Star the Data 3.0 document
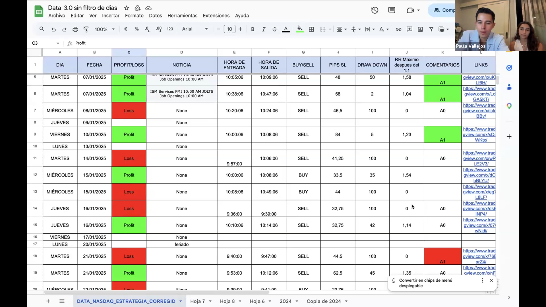The height and width of the screenshot is (307, 546). click(127, 8)
